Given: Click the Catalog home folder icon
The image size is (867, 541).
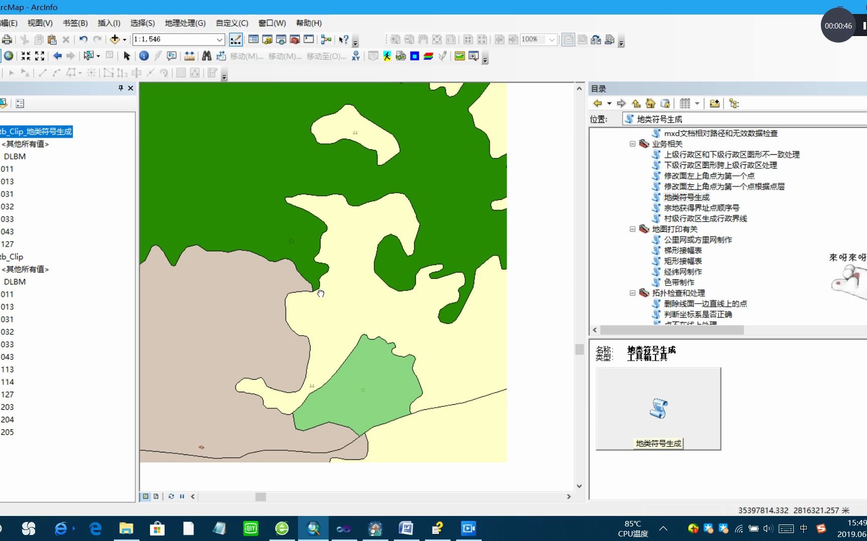Looking at the screenshot, I should (651, 103).
